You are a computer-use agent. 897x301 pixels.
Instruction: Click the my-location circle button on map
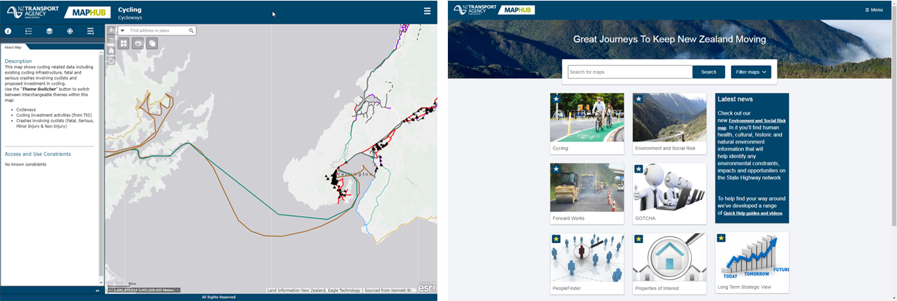111,61
